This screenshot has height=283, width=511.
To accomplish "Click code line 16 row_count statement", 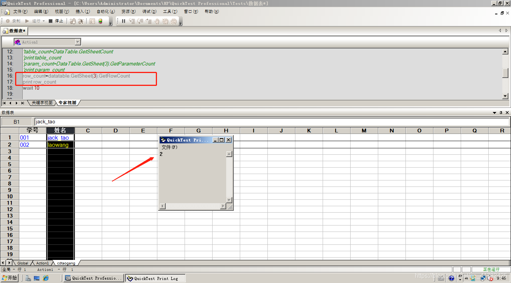I will pyautogui.click(x=76, y=76).
